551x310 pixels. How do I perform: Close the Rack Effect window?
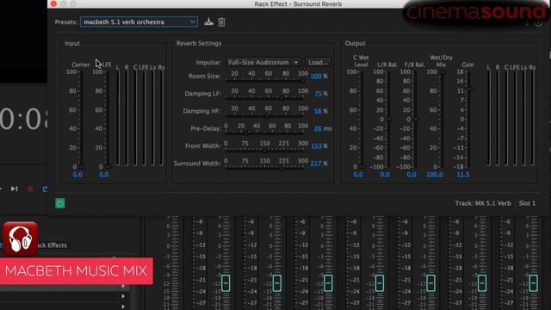[53, 3]
